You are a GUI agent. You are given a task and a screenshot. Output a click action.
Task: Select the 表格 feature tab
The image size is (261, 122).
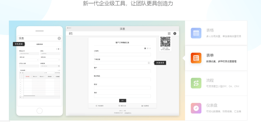click(216, 33)
